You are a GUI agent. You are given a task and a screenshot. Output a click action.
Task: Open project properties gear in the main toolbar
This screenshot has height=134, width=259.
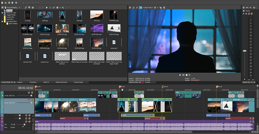16,3
